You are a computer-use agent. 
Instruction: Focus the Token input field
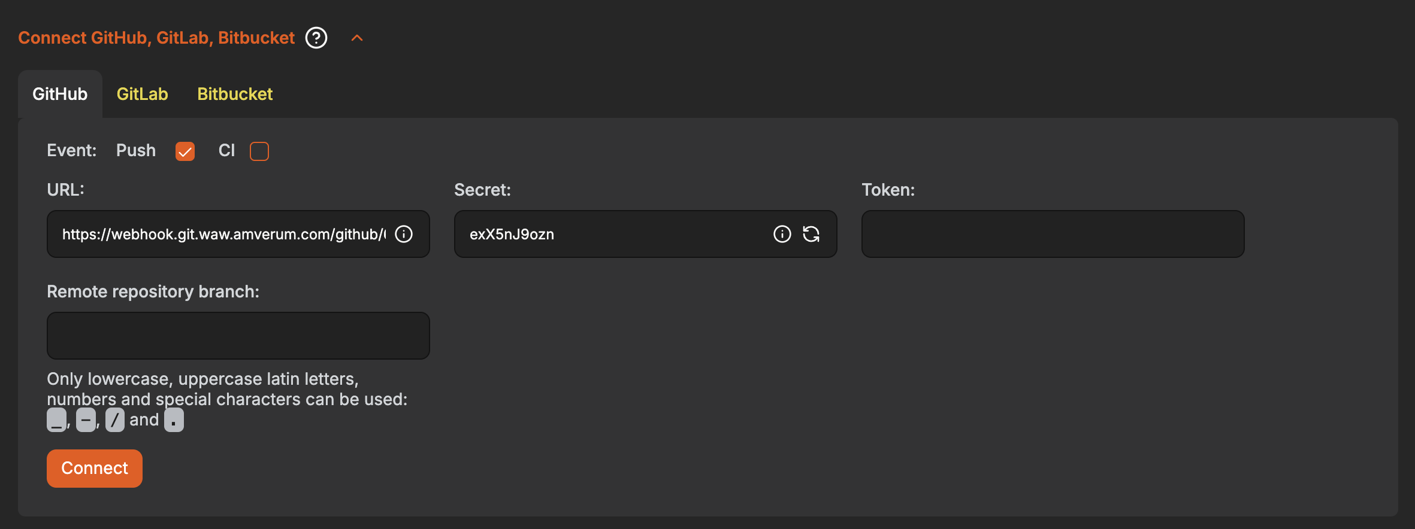[1053, 234]
